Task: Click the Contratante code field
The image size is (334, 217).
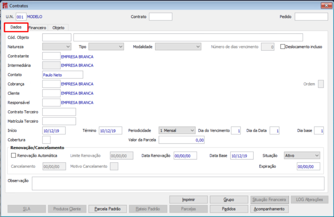Action: coord(51,56)
